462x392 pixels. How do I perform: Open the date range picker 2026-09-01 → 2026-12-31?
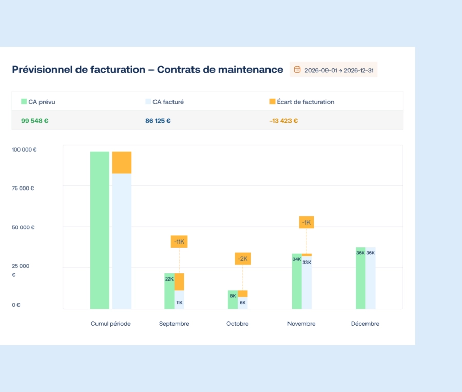coord(333,69)
